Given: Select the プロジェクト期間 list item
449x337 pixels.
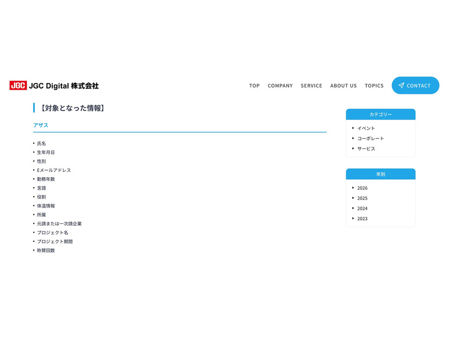Looking at the screenshot, I should point(55,241).
